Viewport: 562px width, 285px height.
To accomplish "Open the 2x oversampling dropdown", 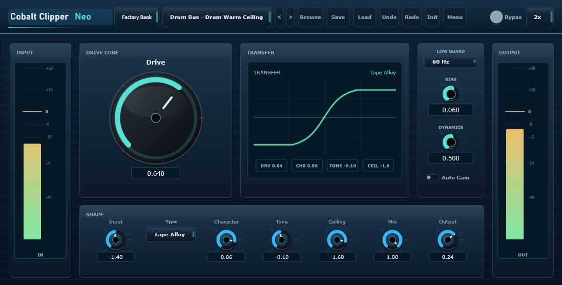I will [539, 17].
